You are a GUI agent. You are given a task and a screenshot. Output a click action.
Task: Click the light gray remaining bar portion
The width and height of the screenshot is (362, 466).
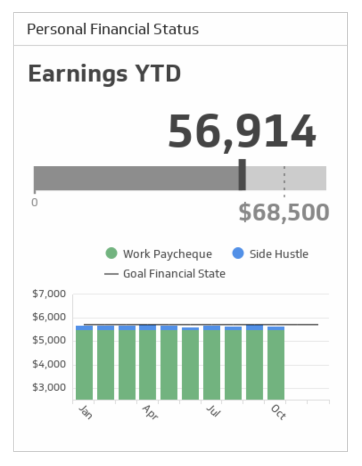(x=308, y=179)
